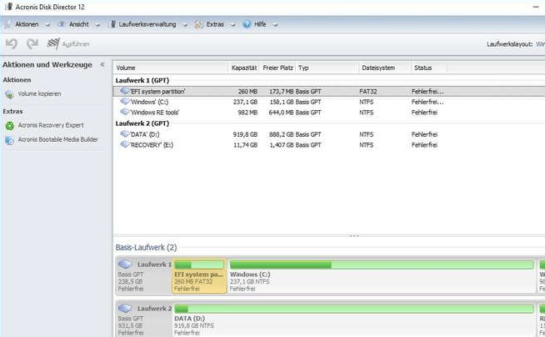Image resolution: width=545 pixels, height=337 pixels.
Task: Click the Laufwerkslayout label in the toolbar
Action: 509,44
